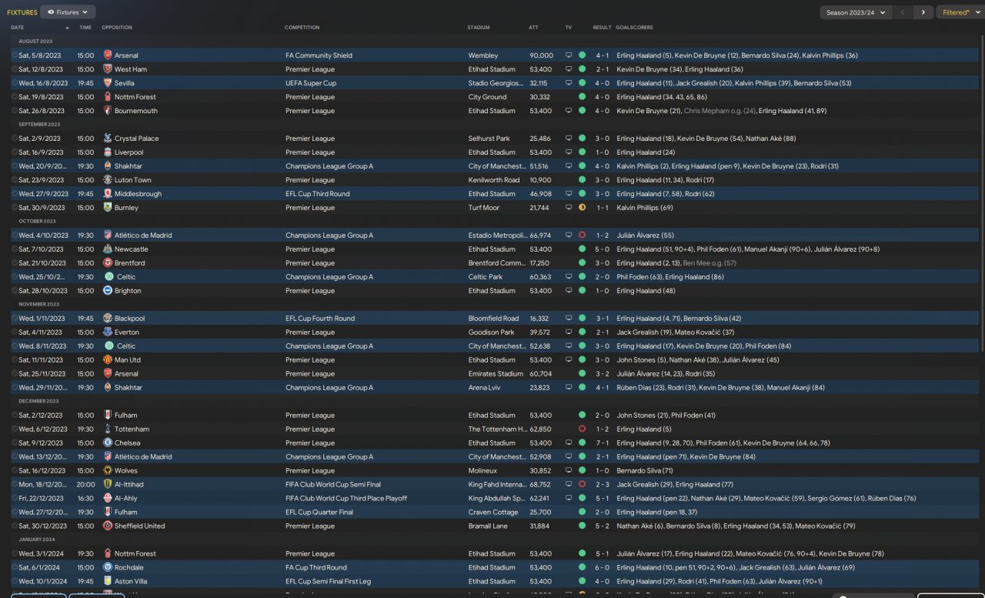Click the TV icon on the Chelsea row
The width and height of the screenshot is (985, 598).
click(569, 443)
